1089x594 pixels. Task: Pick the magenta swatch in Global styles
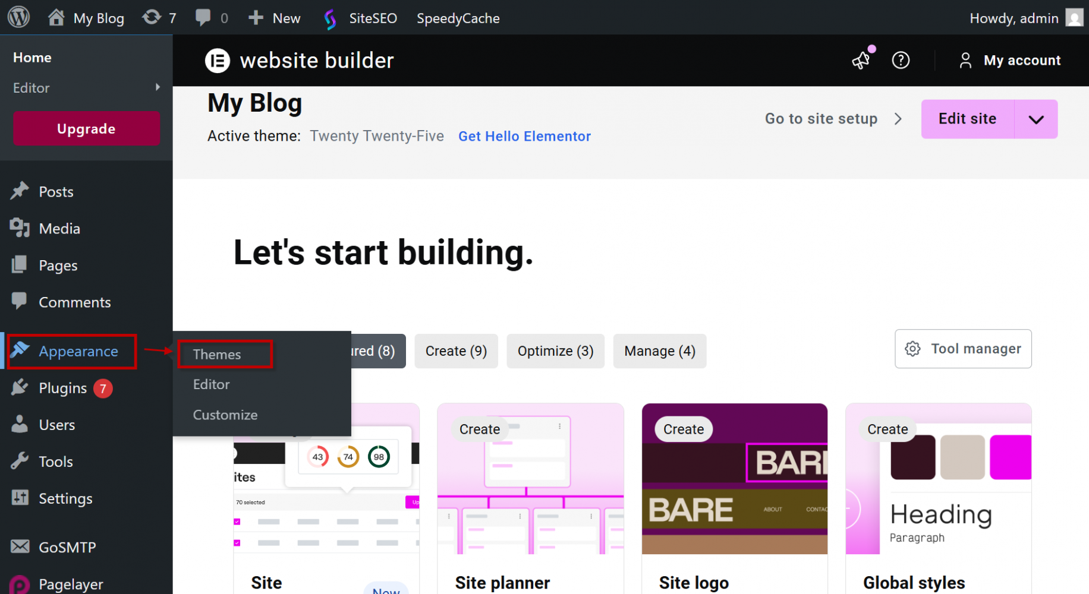click(1011, 457)
